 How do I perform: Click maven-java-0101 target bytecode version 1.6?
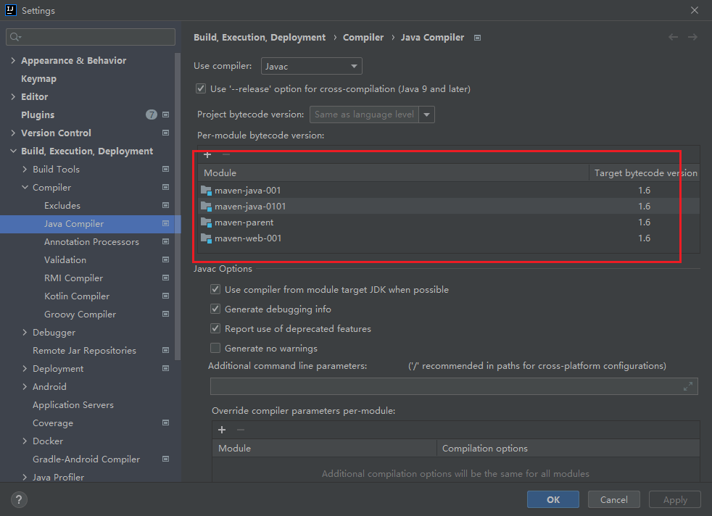[x=644, y=207]
